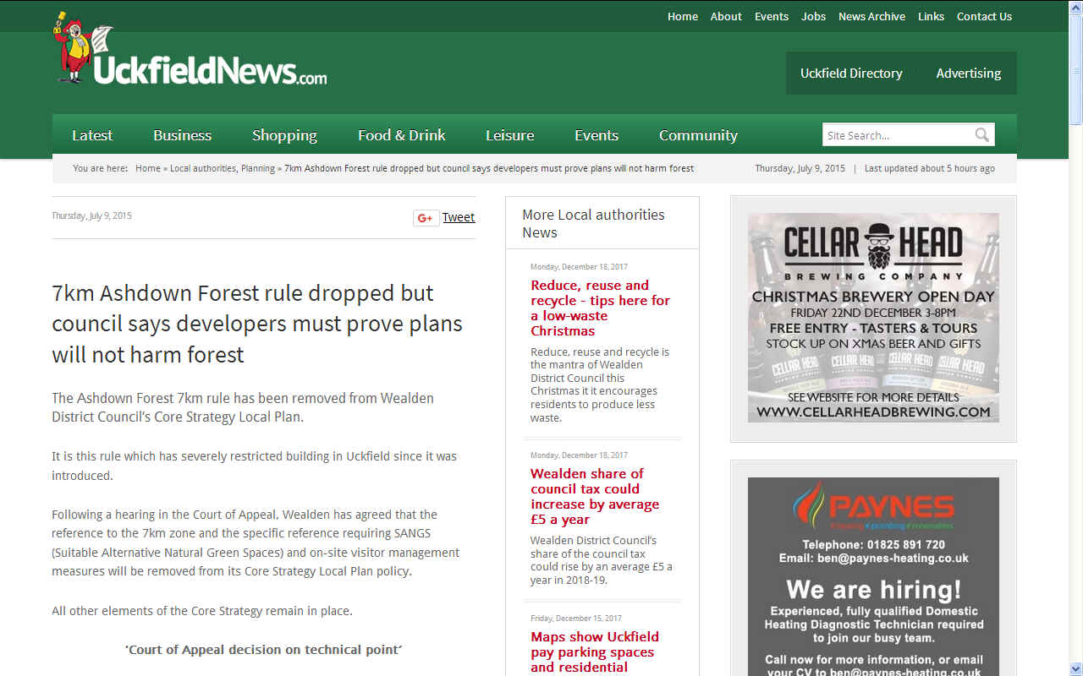Select the Community nav item
The height and width of the screenshot is (676, 1083).
pyautogui.click(x=698, y=135)
